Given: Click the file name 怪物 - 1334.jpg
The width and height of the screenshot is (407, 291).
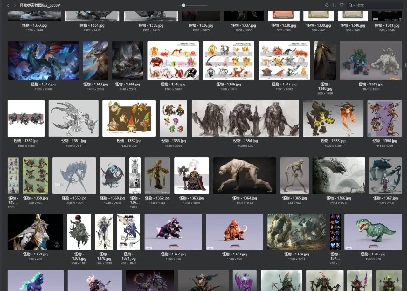Looking at the screenshot, I should coord(92,25).
